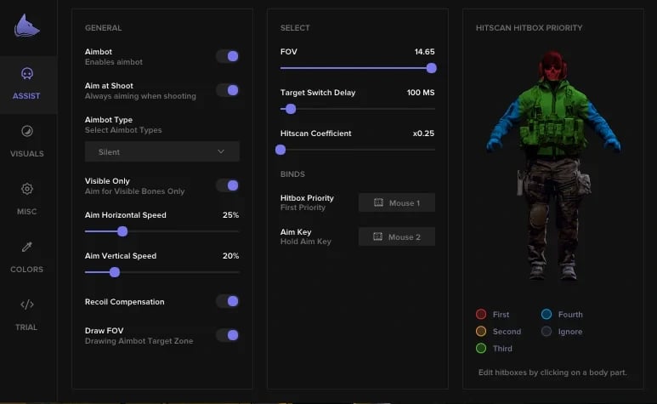Image resolution: width=657 pixels, height=404 pixels.
Task: Go to the COLORS eyedropper tab
Action: [27, 247]
